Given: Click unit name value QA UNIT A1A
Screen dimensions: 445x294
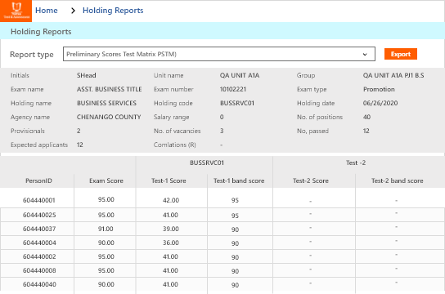Looking at the screenshot, I should pos(240,75).
